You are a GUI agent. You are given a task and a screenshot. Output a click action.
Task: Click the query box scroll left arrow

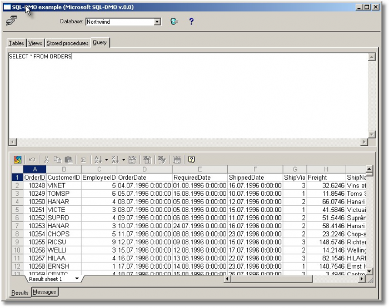13,142
